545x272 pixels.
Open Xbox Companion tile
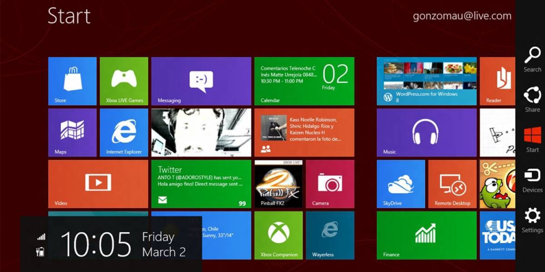pos(278,235)
